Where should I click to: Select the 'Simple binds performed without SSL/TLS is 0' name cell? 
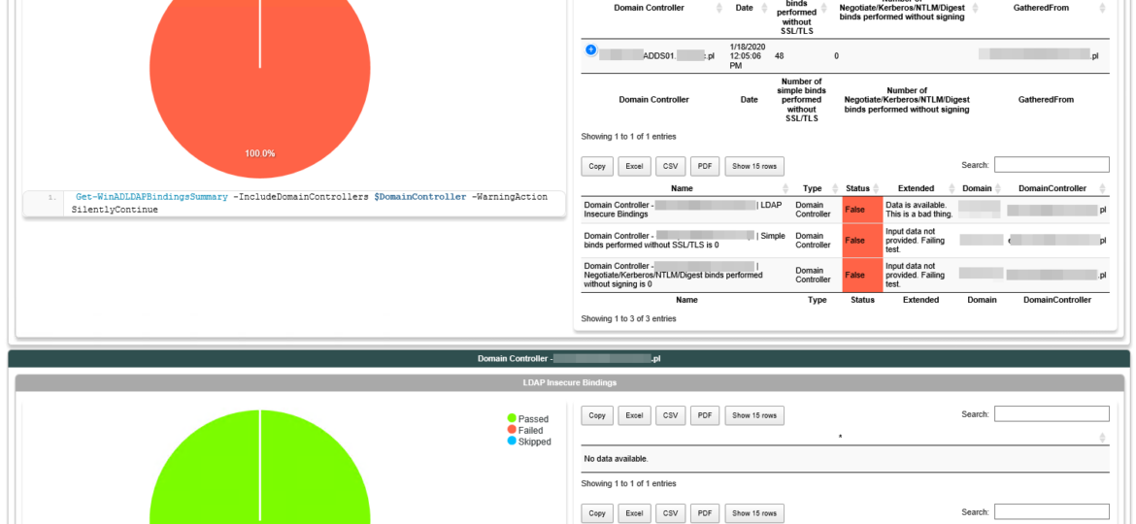tap(686, 241)
